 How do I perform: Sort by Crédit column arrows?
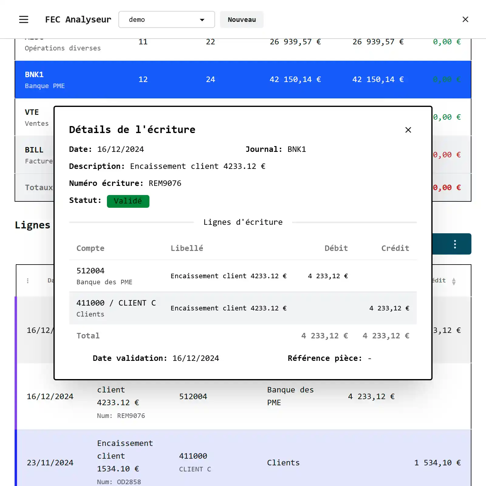pyautogui.click(x=453, y=281)
